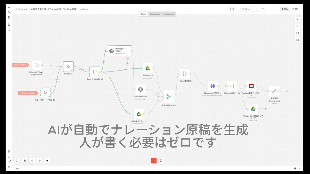Add a tool under Message a model
This screenshot has height=174, width=310.
click(127, 63)
